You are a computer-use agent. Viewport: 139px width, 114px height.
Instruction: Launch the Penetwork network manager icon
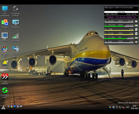pos(16,23)
